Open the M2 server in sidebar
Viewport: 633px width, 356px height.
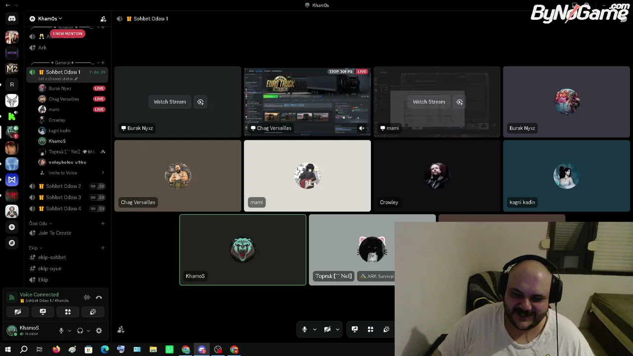point(12,69)
